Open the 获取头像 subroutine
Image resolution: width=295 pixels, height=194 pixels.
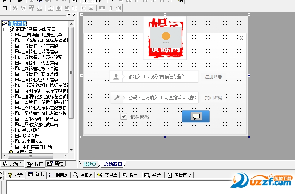coord(31,136)
